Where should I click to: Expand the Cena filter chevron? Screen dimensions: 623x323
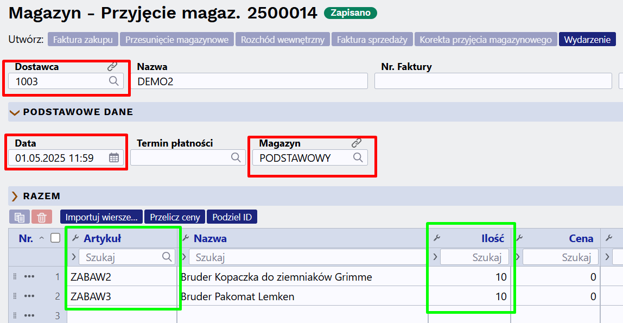point(517,257)
